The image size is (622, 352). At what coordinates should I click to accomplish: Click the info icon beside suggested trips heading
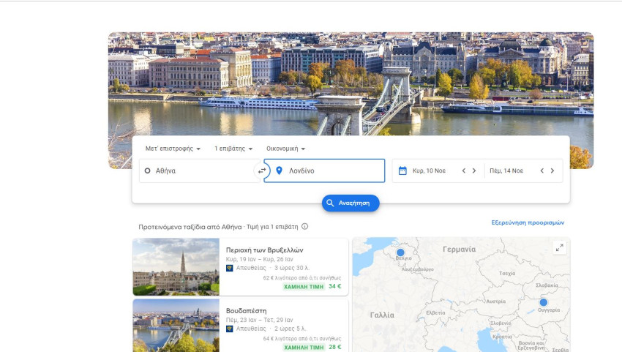tap(304, 227)
